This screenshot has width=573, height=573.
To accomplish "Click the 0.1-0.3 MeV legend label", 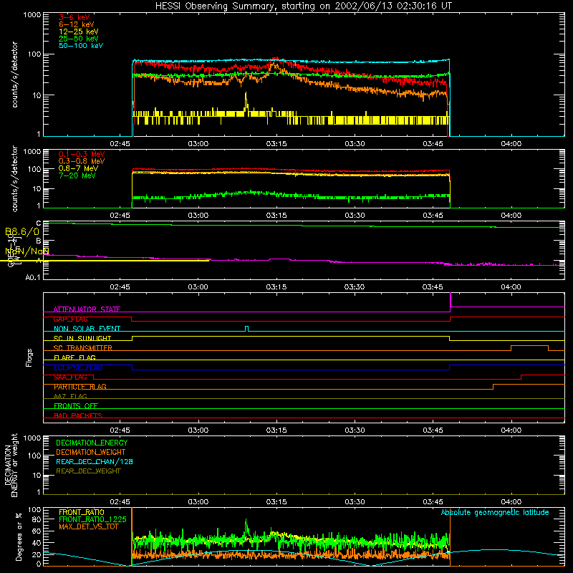I will (x=81, y=154).
